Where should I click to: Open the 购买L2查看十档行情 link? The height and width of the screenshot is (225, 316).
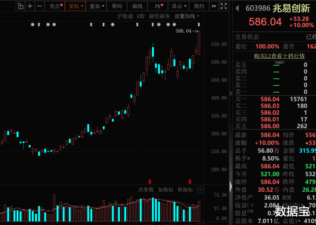tap(279, 56)
